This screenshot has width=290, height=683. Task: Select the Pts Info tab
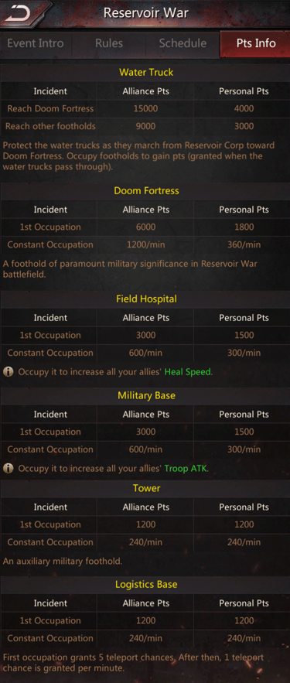point(256,43)
